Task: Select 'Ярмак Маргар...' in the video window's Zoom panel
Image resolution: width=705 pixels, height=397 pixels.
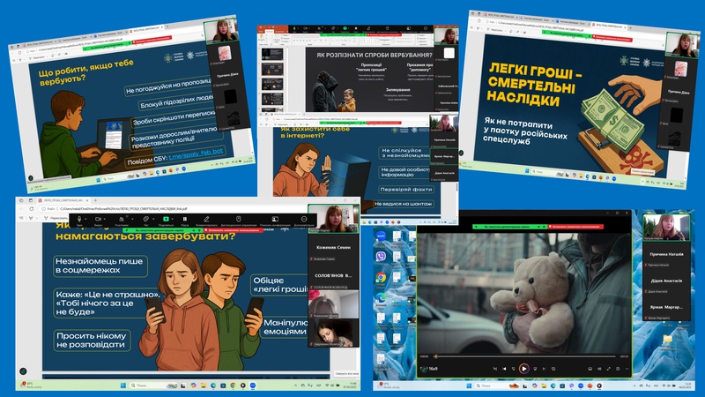Action: point(666,307)
